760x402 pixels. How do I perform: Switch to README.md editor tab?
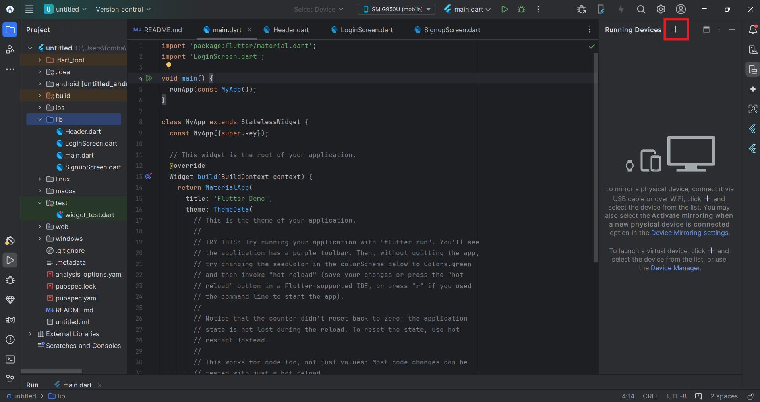pos(158,30)
